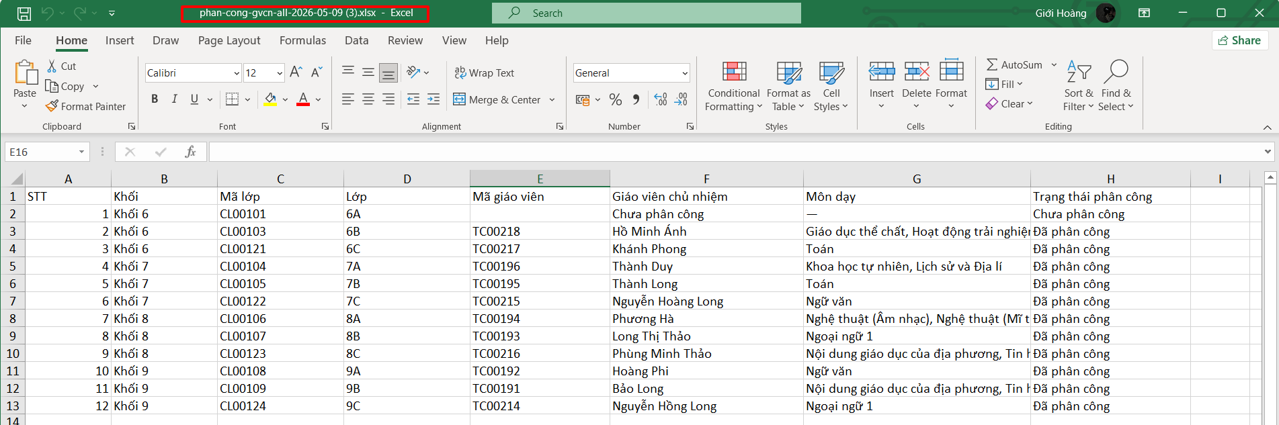
Task: Collapse the ribbon with the chevron
Action: (1267, 127)
